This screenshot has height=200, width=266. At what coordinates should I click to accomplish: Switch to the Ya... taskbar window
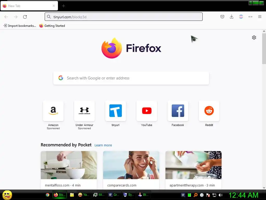pos(84,195)
